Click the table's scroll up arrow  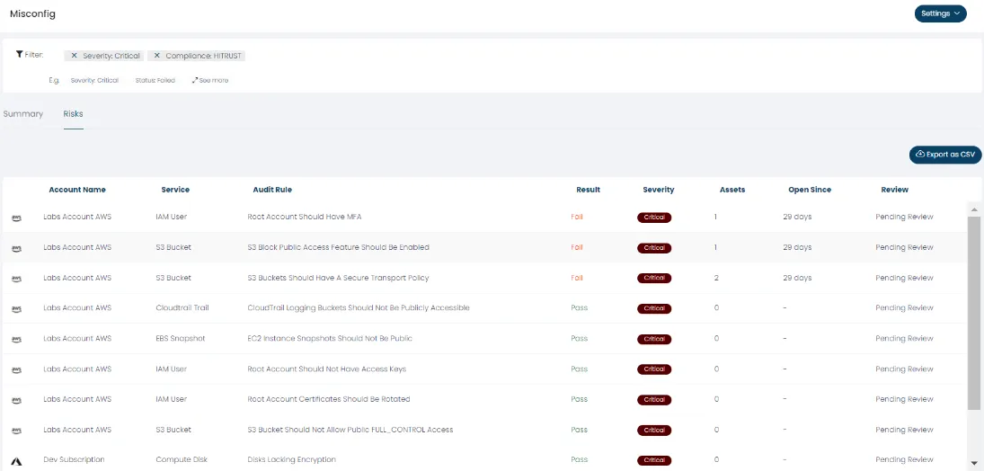[974, 209]
